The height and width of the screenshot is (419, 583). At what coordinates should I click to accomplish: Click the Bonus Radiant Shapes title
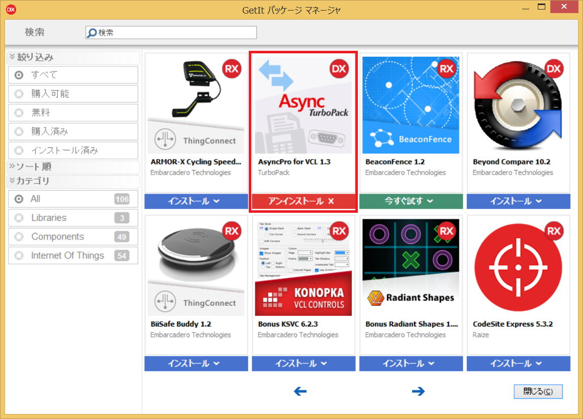coord(412,324)
